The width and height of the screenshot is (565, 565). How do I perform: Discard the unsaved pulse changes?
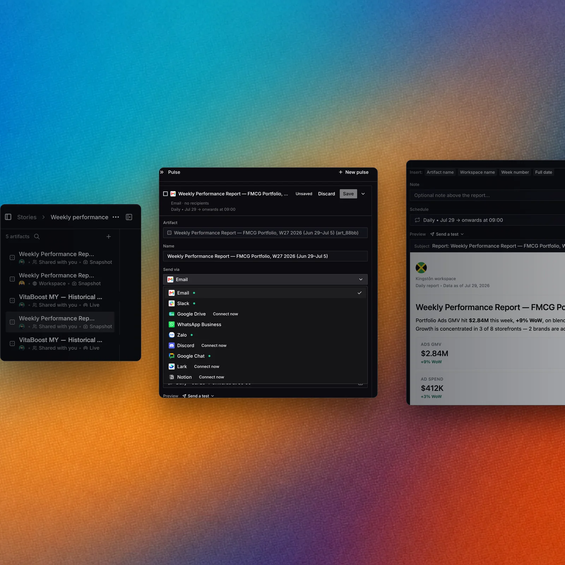point(327,194)
